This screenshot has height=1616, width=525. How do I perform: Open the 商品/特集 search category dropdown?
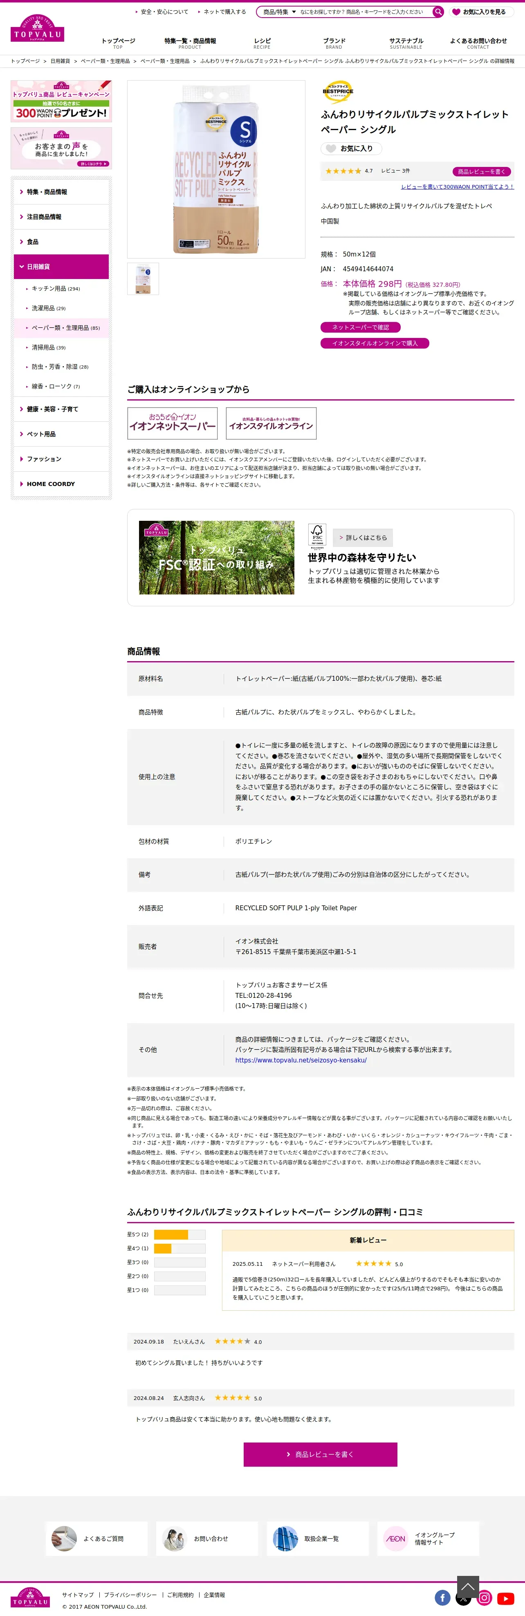point(279,12)
